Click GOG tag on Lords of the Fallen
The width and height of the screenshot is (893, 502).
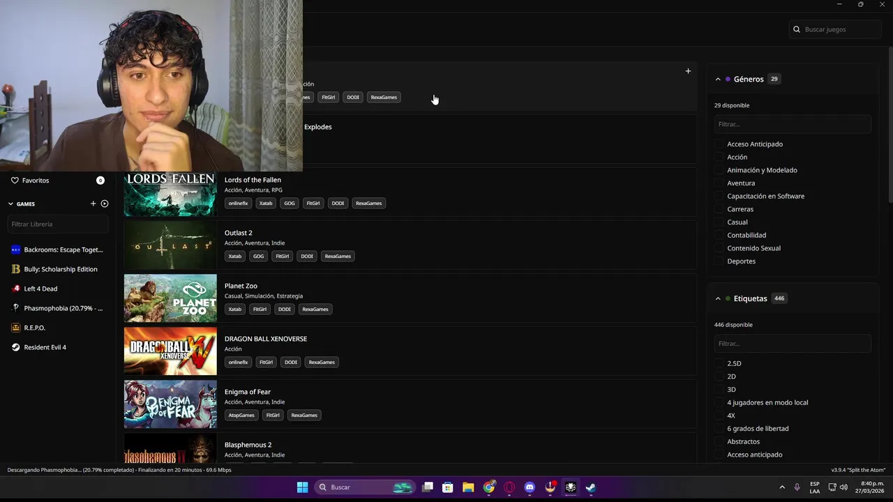coord(290,203)
